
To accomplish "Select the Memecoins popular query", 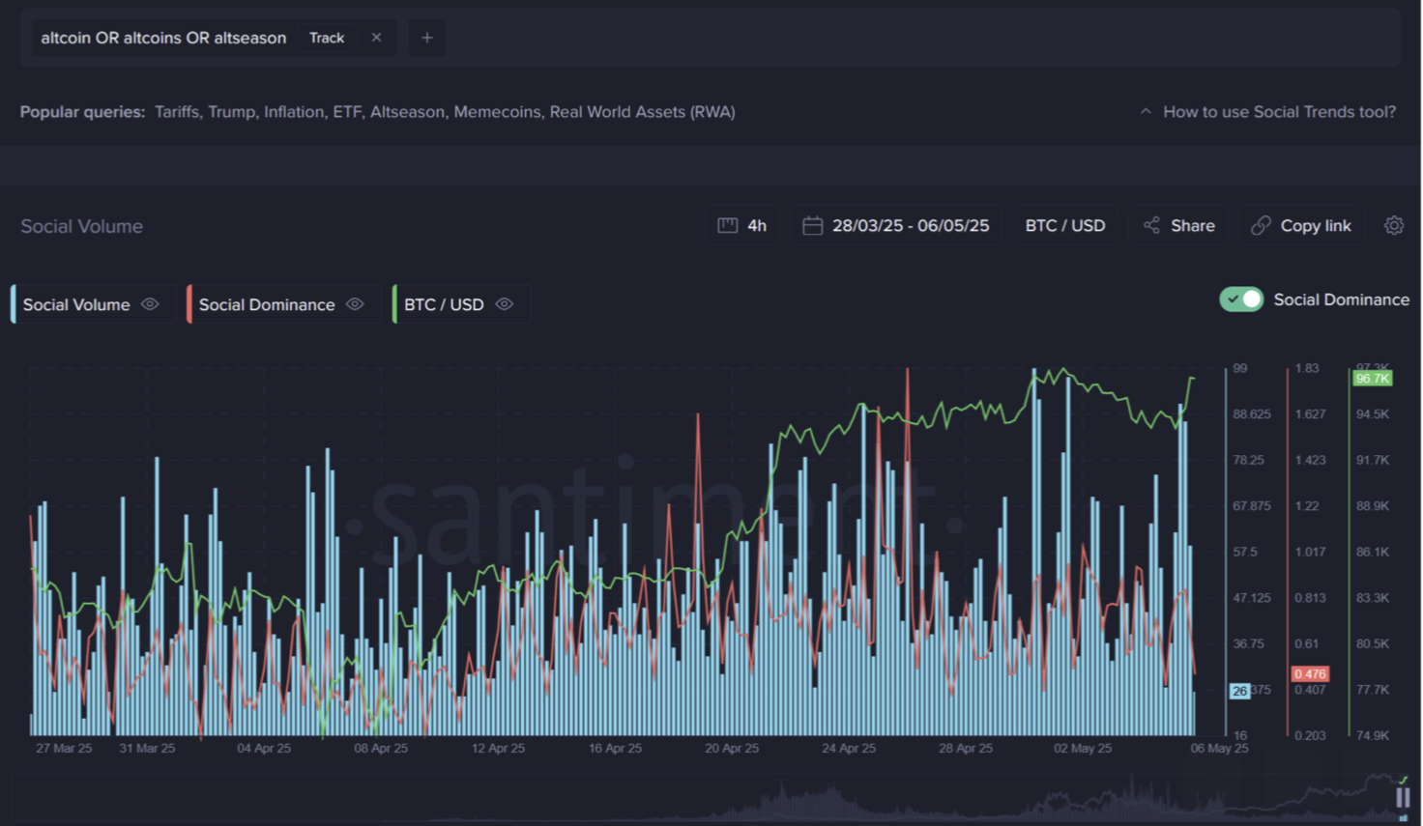I will 497,112.
